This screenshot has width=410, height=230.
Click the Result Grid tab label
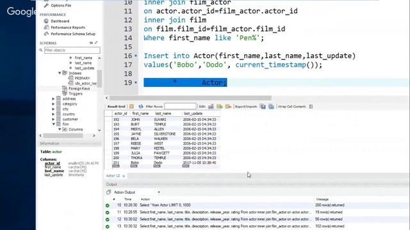pos(117,107)
